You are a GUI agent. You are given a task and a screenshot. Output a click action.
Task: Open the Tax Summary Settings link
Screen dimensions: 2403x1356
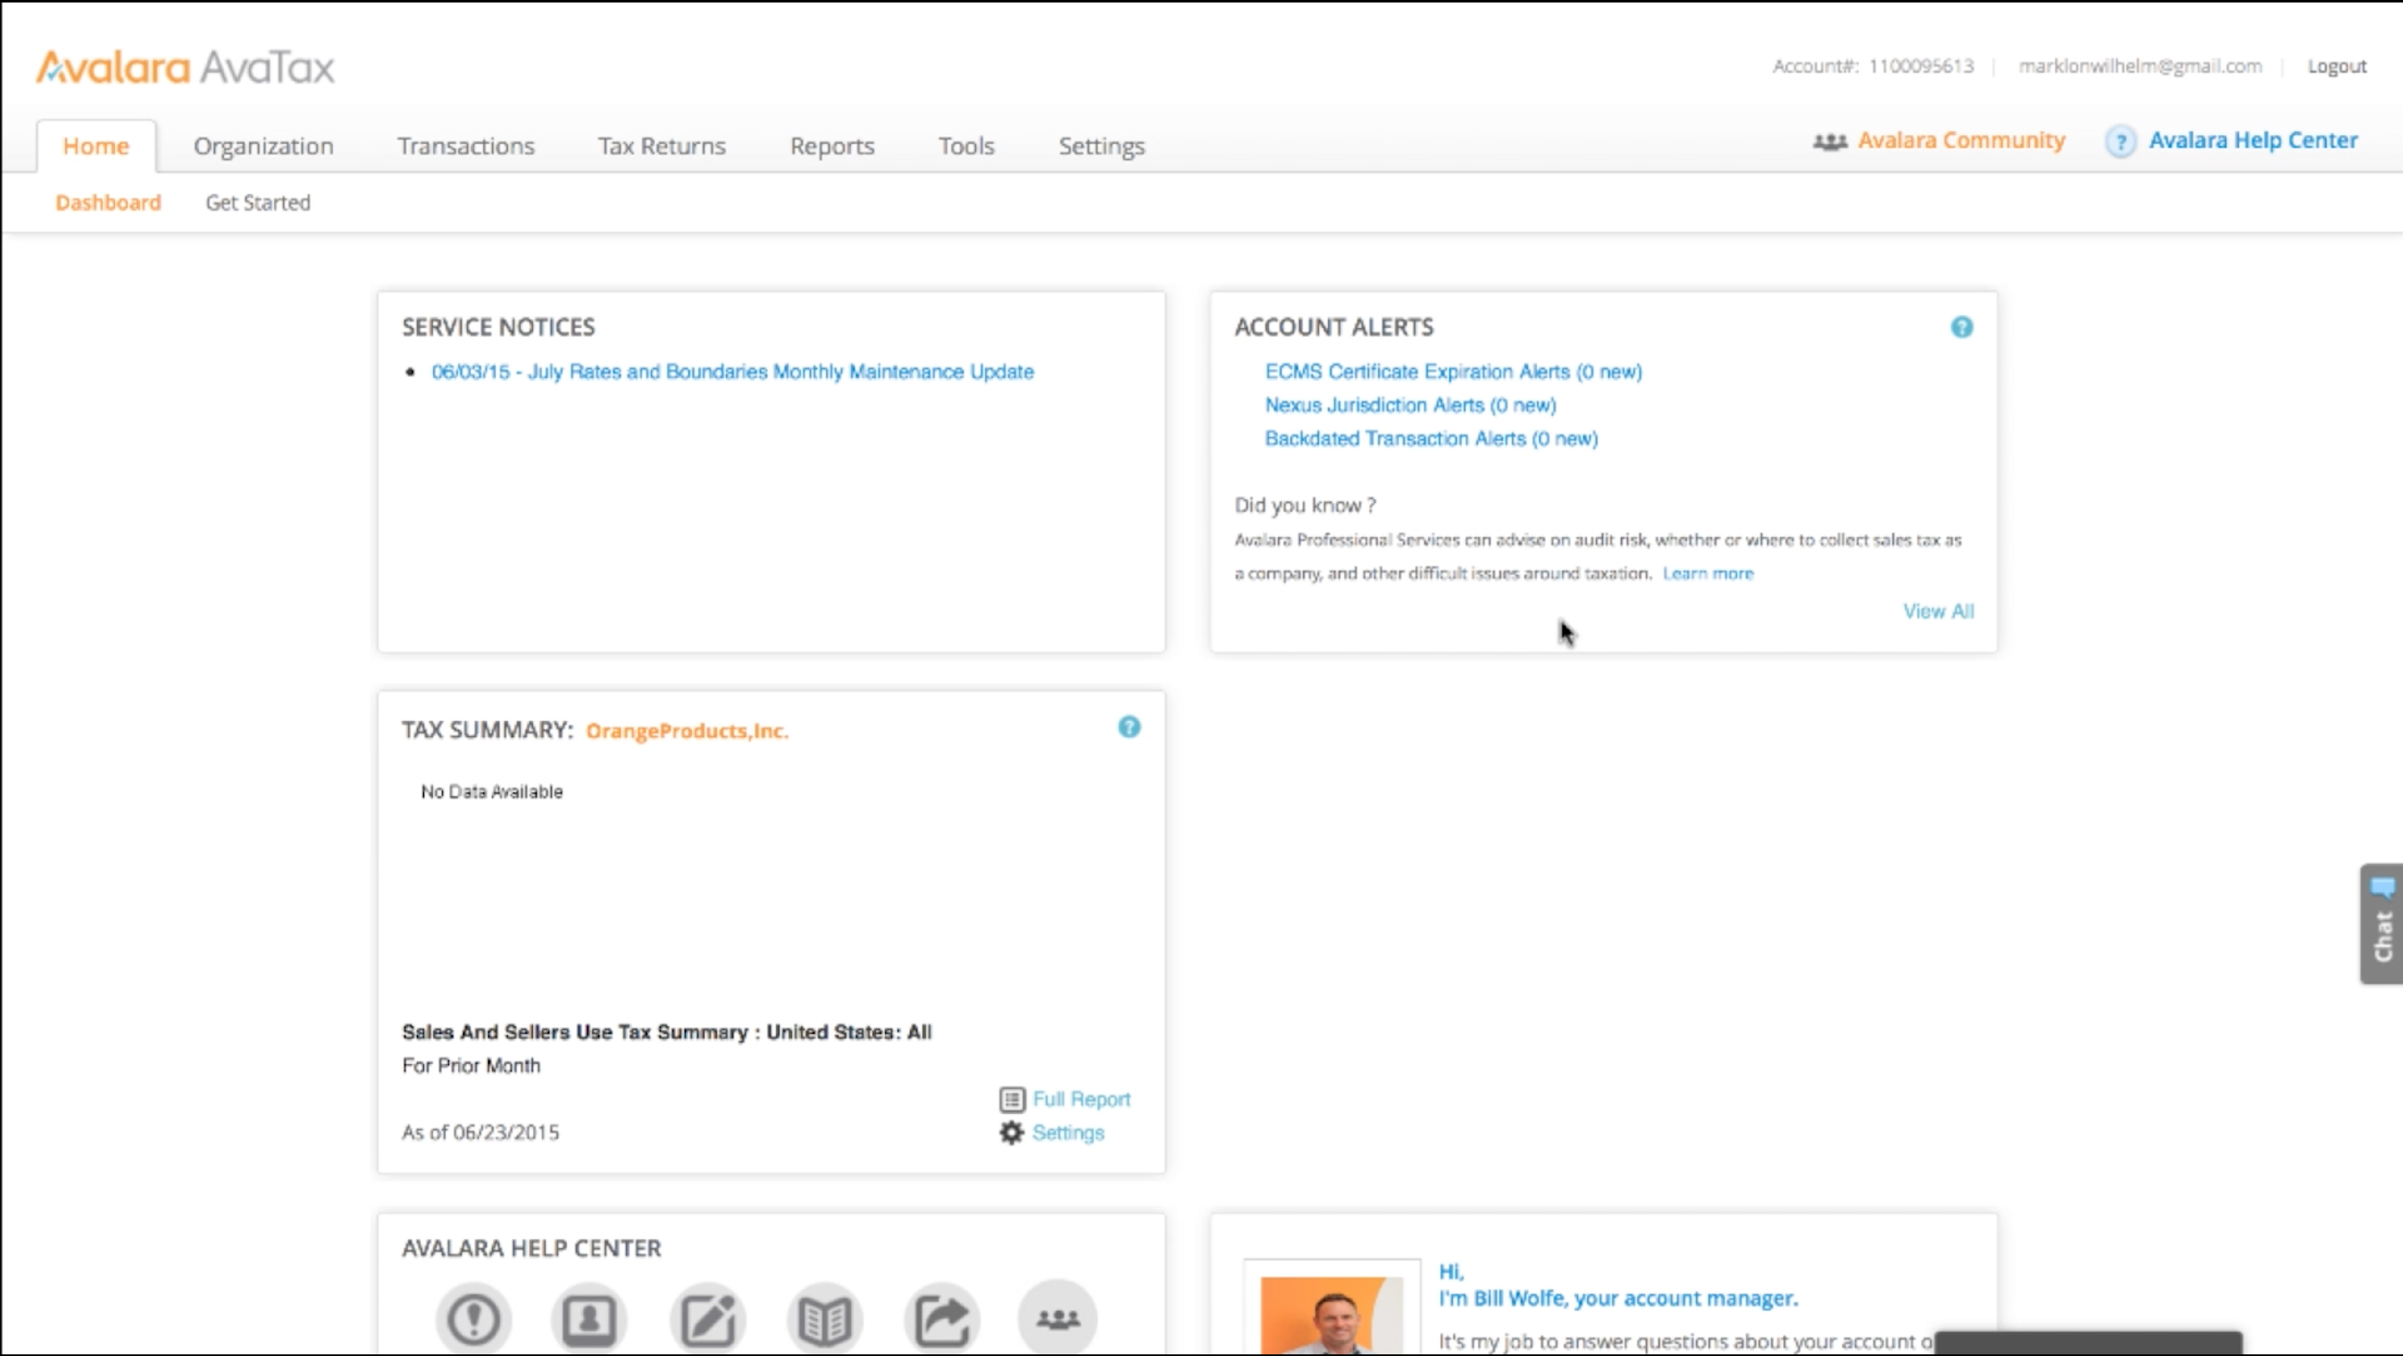1068,1132
